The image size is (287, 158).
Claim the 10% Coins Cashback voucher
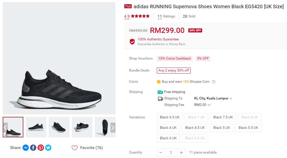point(175,59)
